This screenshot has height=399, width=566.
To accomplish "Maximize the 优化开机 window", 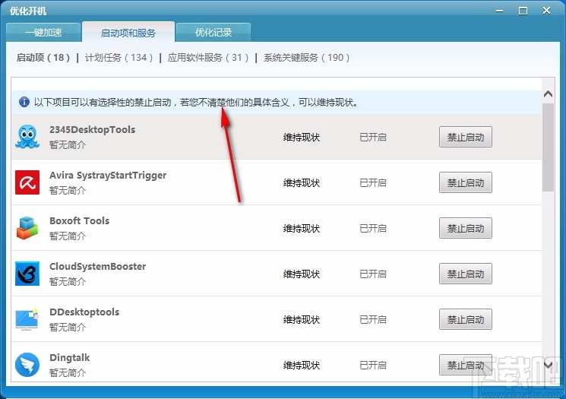I will [x=523, y=11].
